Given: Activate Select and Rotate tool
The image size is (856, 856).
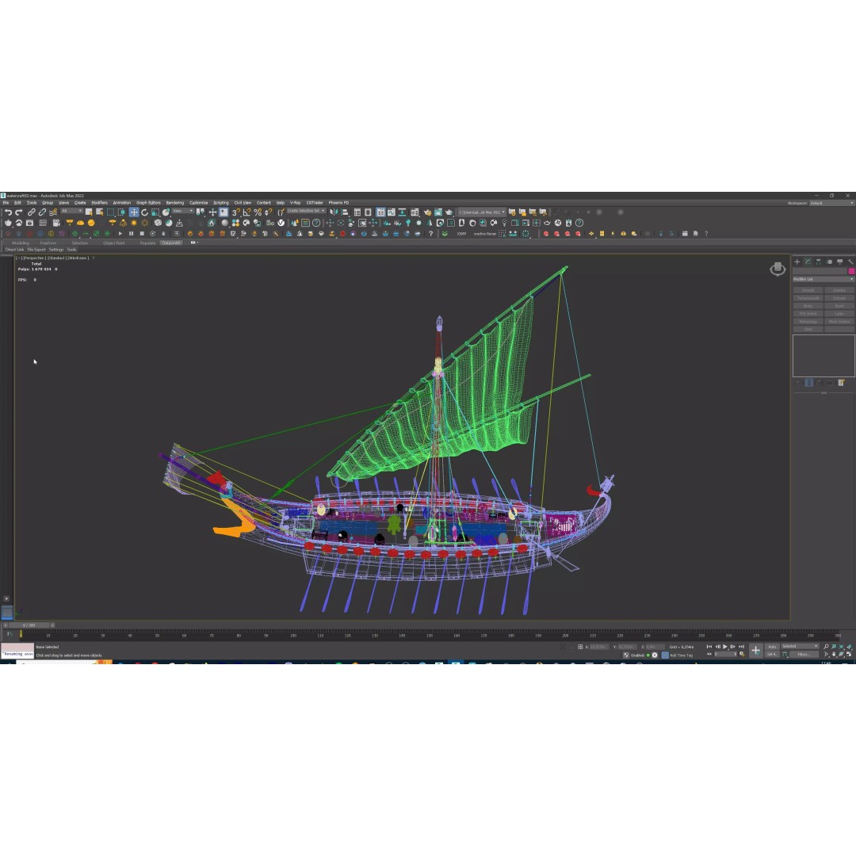Looking at the screenshot, I should (x=145, y=212).
